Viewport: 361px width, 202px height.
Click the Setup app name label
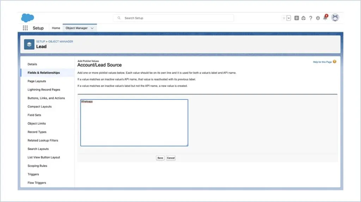point(38,28)
